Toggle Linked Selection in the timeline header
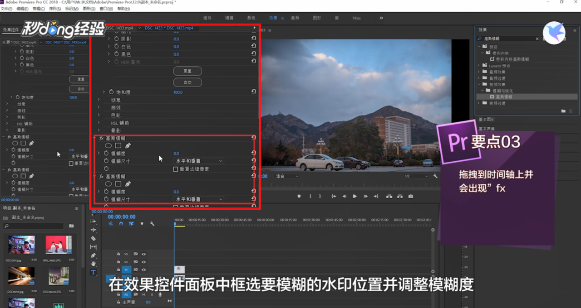581x308 pixels. tap(131, 224)
